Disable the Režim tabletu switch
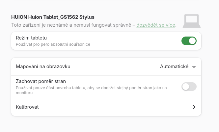 point(189,41)
